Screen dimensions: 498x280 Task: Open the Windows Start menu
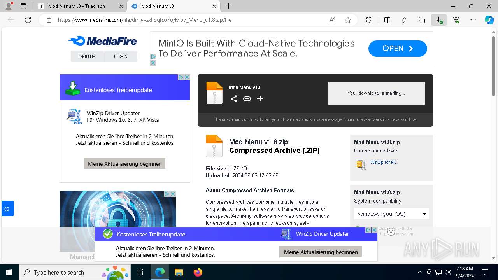tap(9, 272)
